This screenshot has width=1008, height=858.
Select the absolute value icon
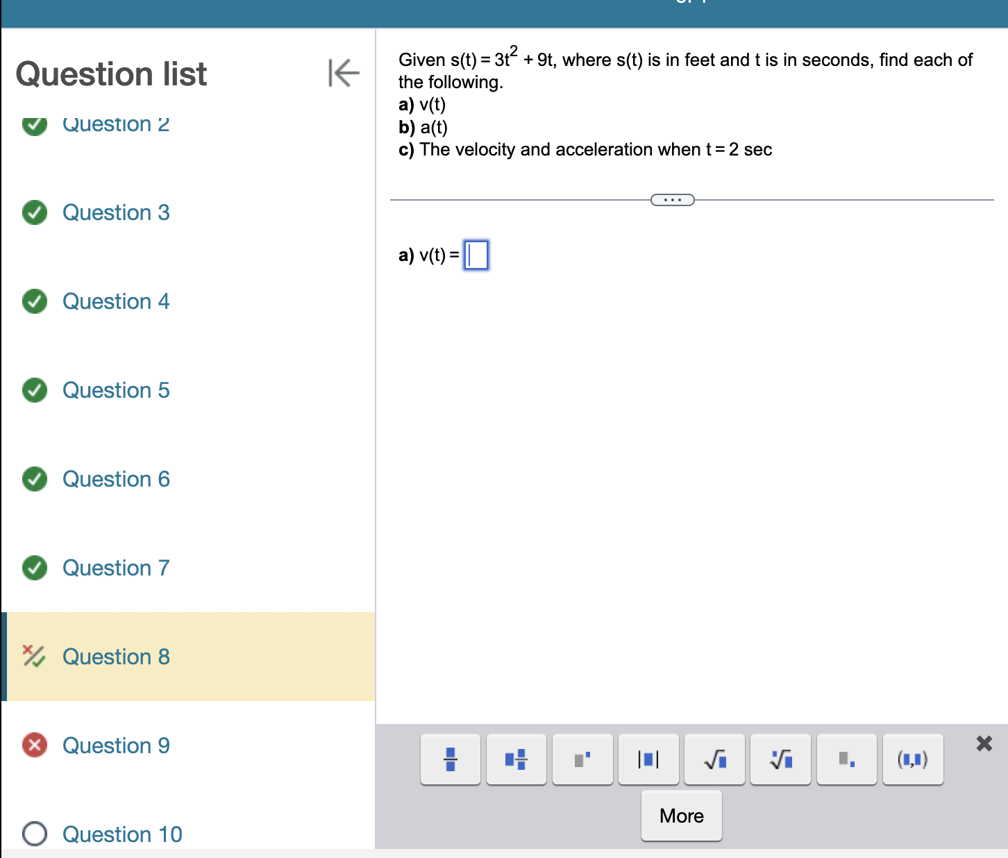click(x=648, y=759)
